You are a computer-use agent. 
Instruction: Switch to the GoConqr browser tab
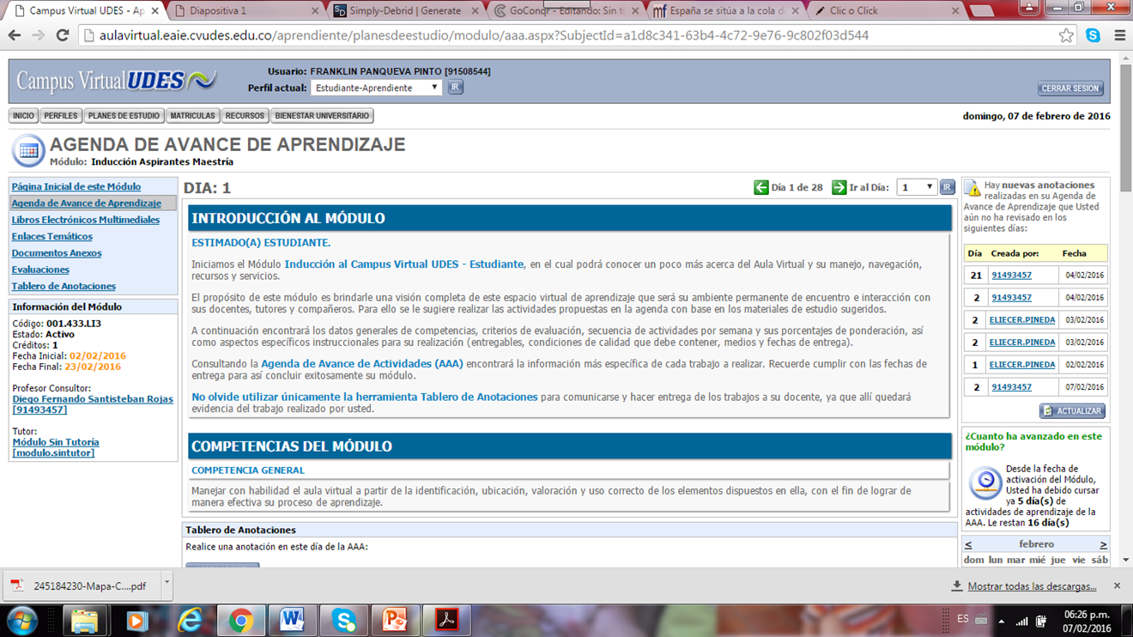tap(566, 11)
